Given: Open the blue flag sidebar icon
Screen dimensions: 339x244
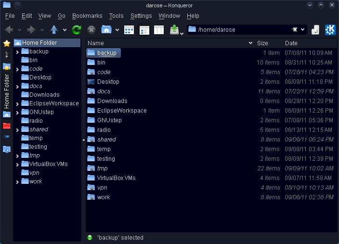Looking at the screenshot, I should (7, 137).
